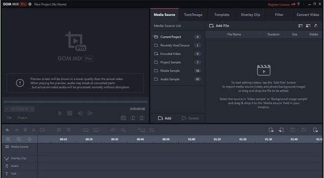Open the Convert Video tab

click(308, 15)
